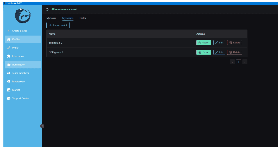Click the puzzle icon beside Extensions
The image size is (280, 149).
9,56
